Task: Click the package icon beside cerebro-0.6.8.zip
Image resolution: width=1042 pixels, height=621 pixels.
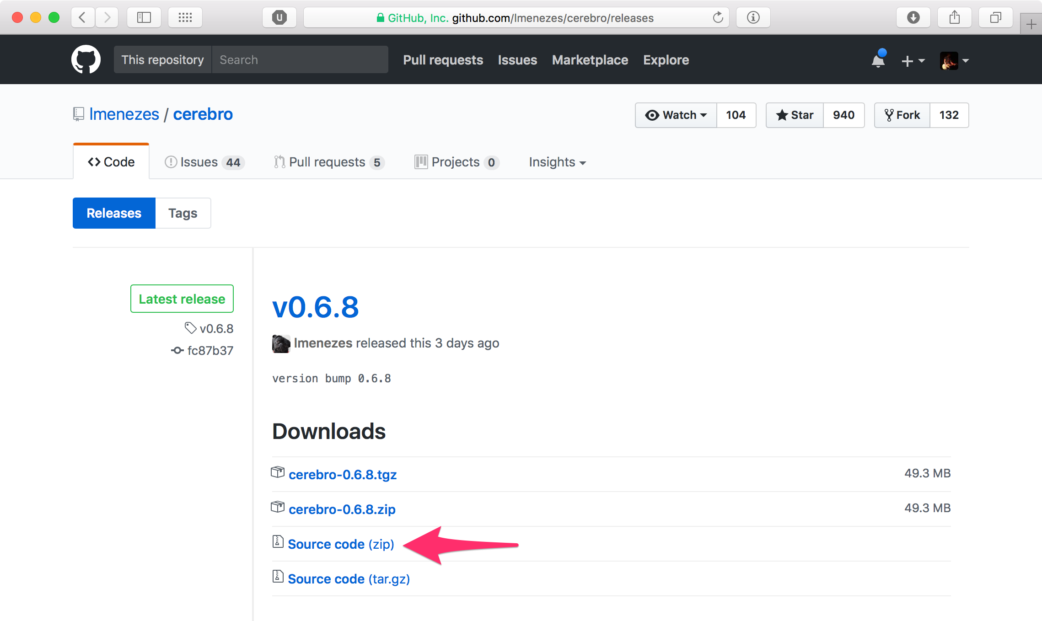Action: point(278,507)
